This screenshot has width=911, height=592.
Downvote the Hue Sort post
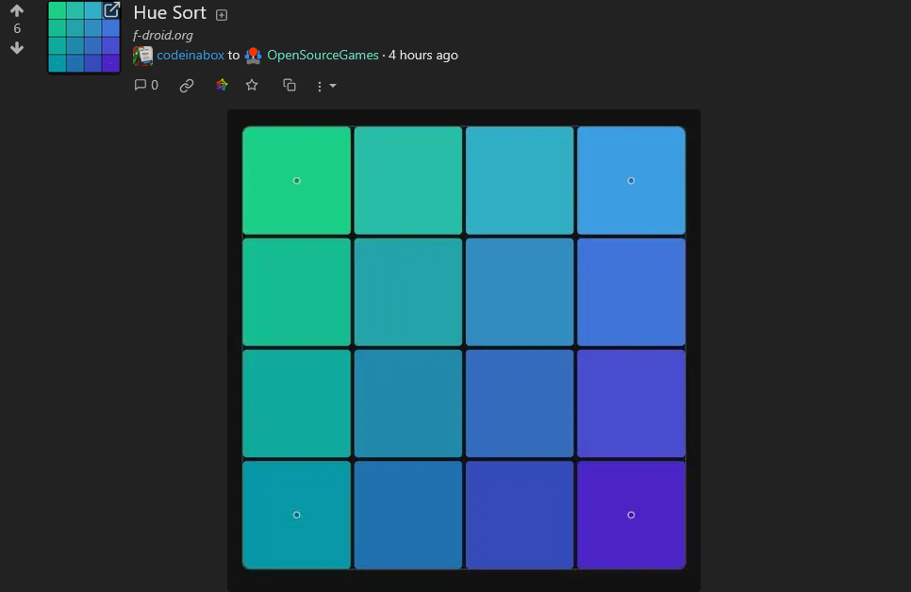point(17,48)
